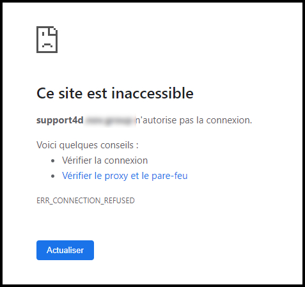Click the bold 'support4d' hostname text
The height and width of the screenshot is (287, 305).
click(60, 120)
